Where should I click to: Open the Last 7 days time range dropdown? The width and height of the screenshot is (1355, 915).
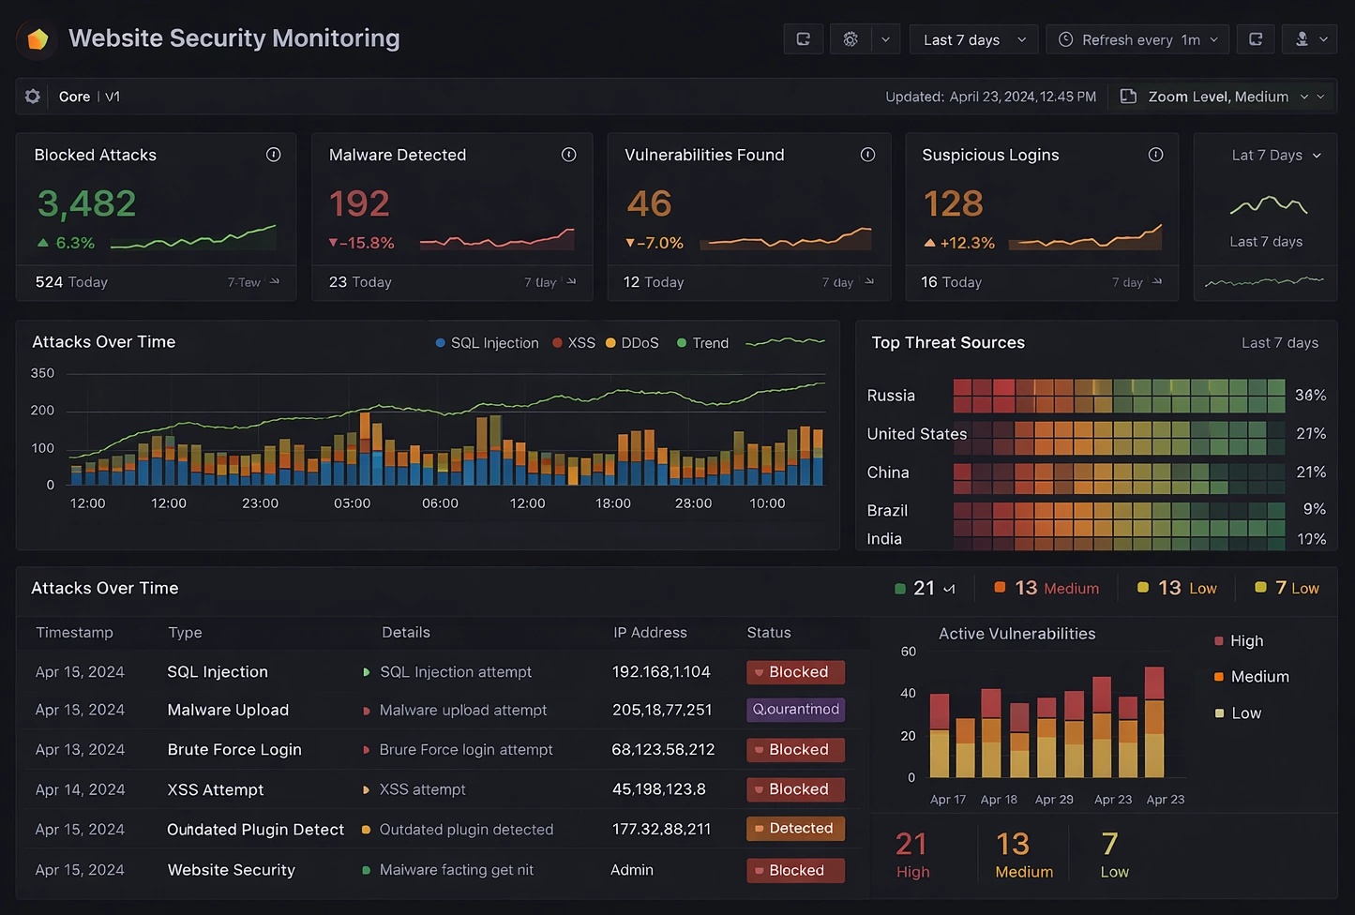[x=972, y=39]
